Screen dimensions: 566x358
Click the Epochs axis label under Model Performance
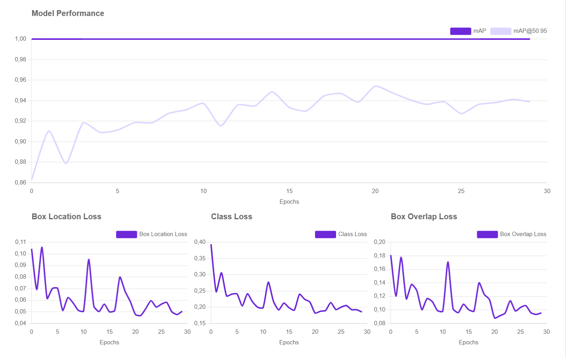pyautogui.click(x=289, y=202)
